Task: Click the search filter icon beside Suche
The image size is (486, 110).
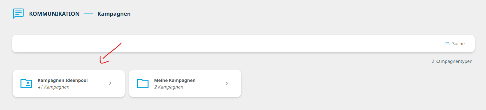Action: [x=447, y=44]
